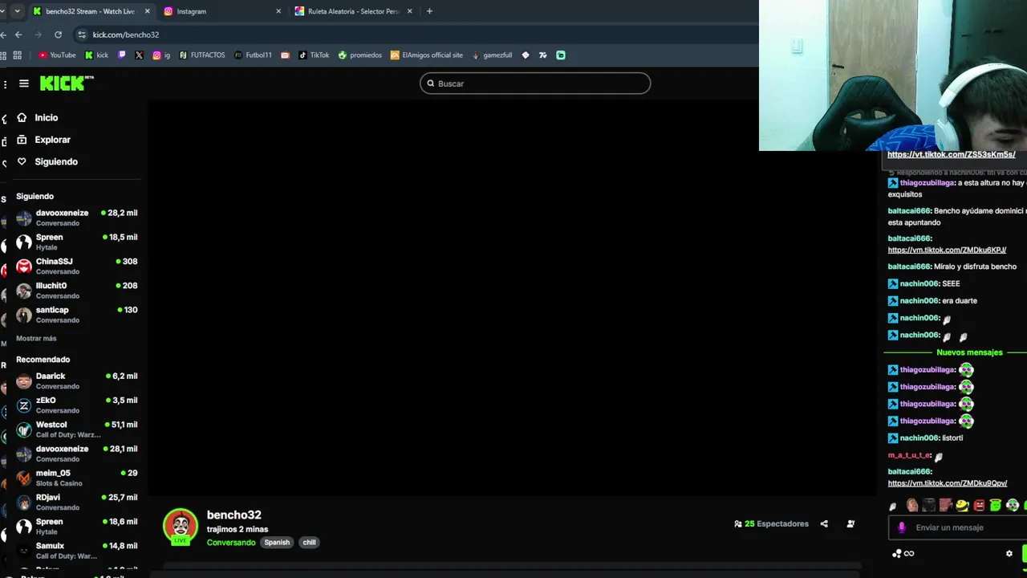Screen dimensions: 1027x578
Task: Open baltacai666's TikTok link ZMDku6KPJ
Action: click(x=947, y=250)
